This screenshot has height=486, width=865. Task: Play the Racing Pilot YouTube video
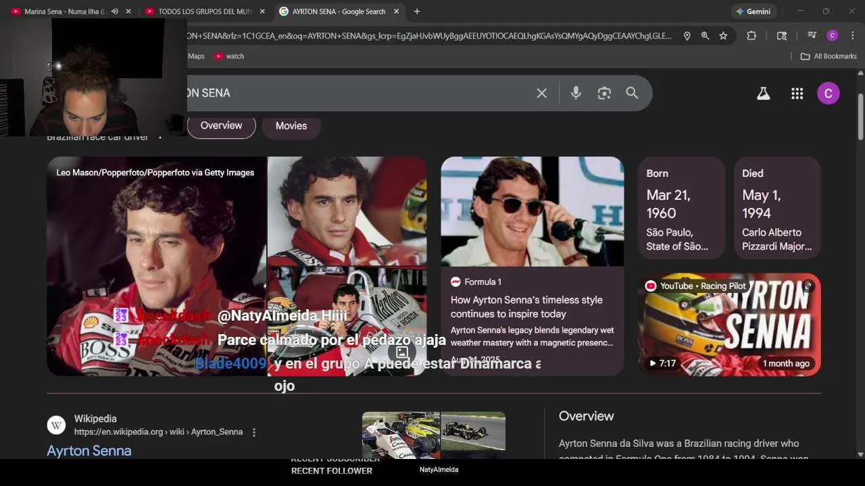click(x=729, y=325)
